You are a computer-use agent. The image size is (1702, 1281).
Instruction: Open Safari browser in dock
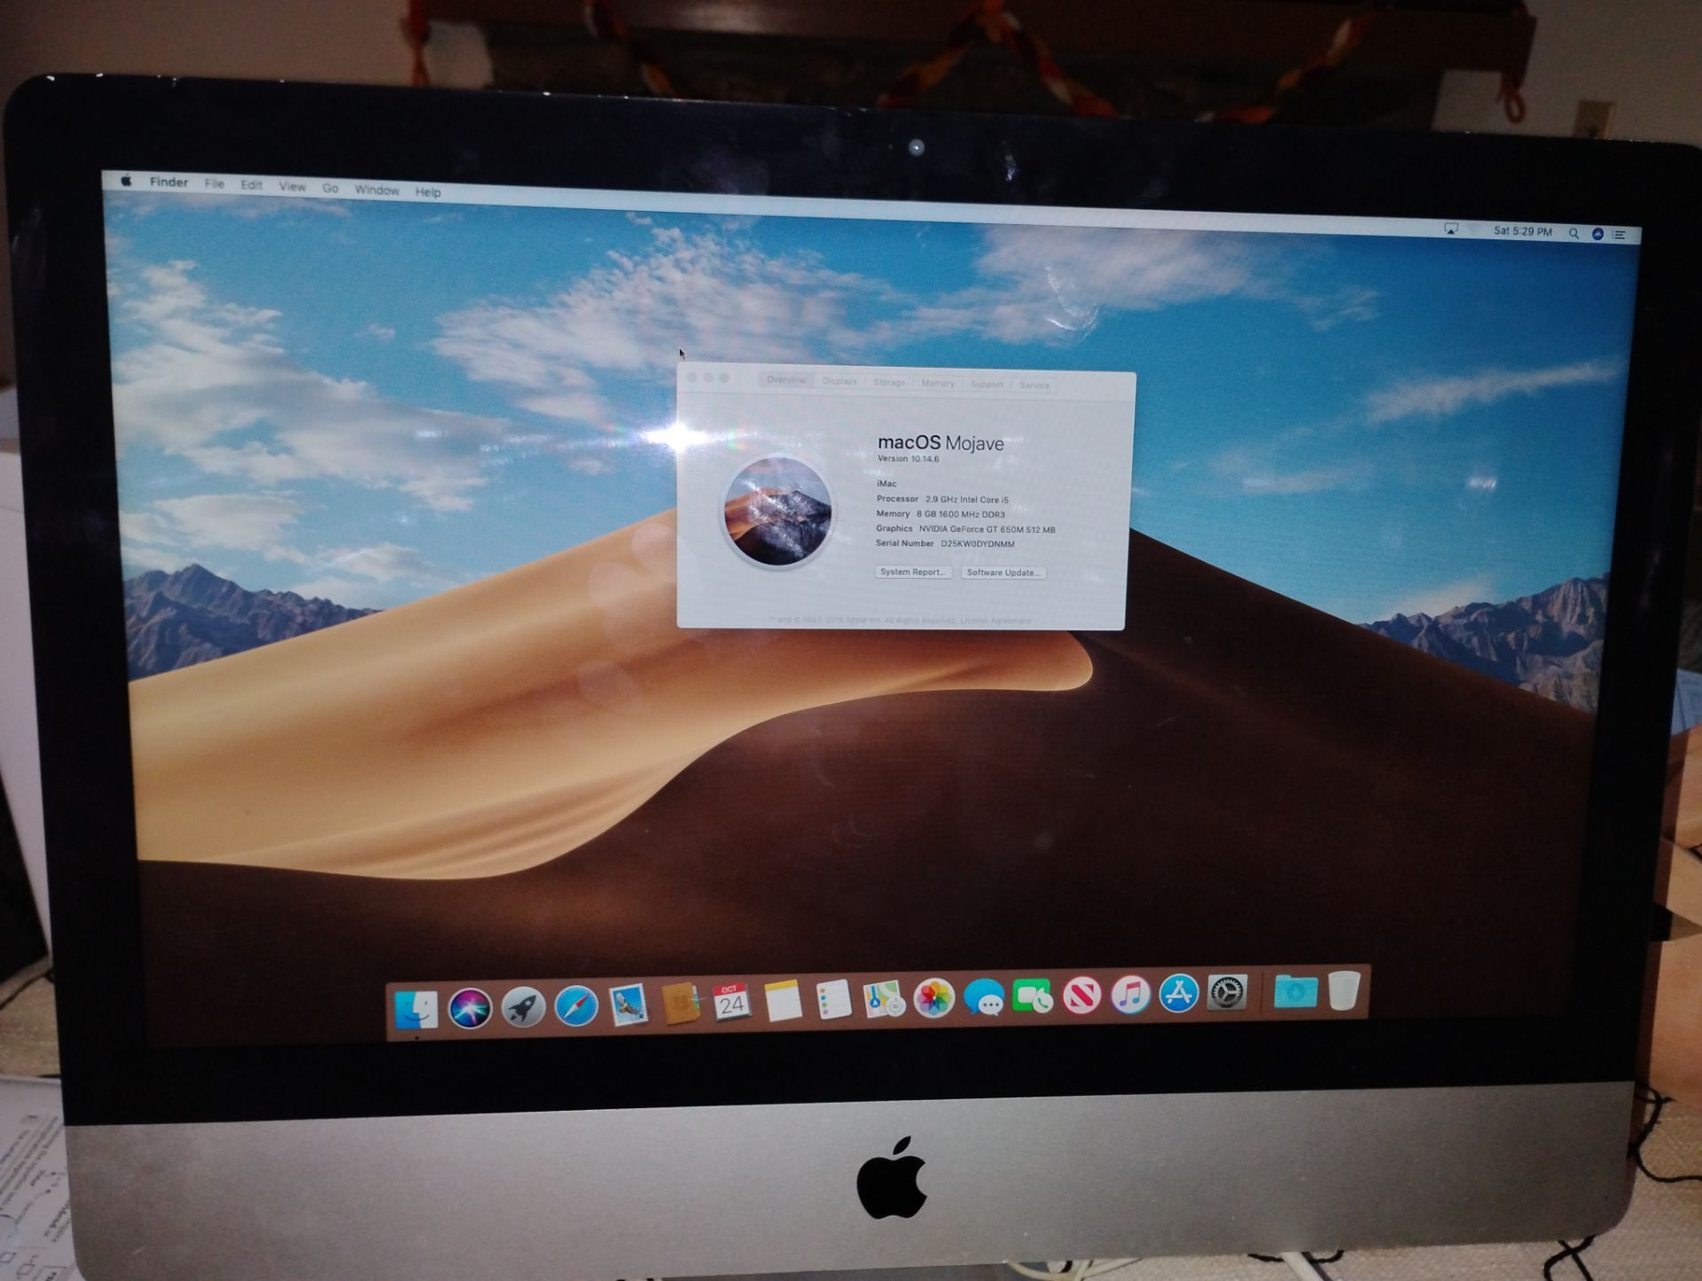tap(576, 1007)
